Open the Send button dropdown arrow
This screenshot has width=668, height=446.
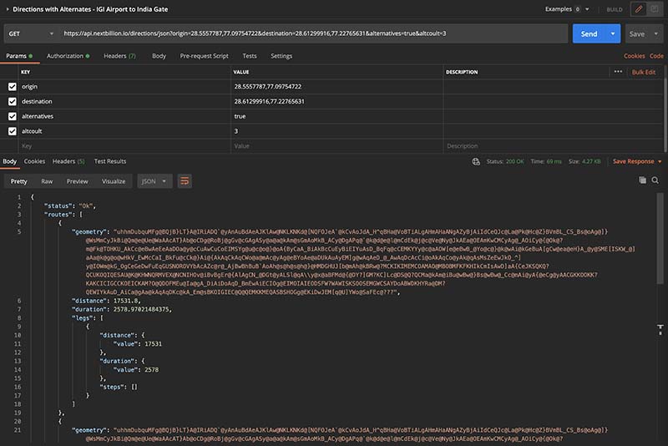613,33
